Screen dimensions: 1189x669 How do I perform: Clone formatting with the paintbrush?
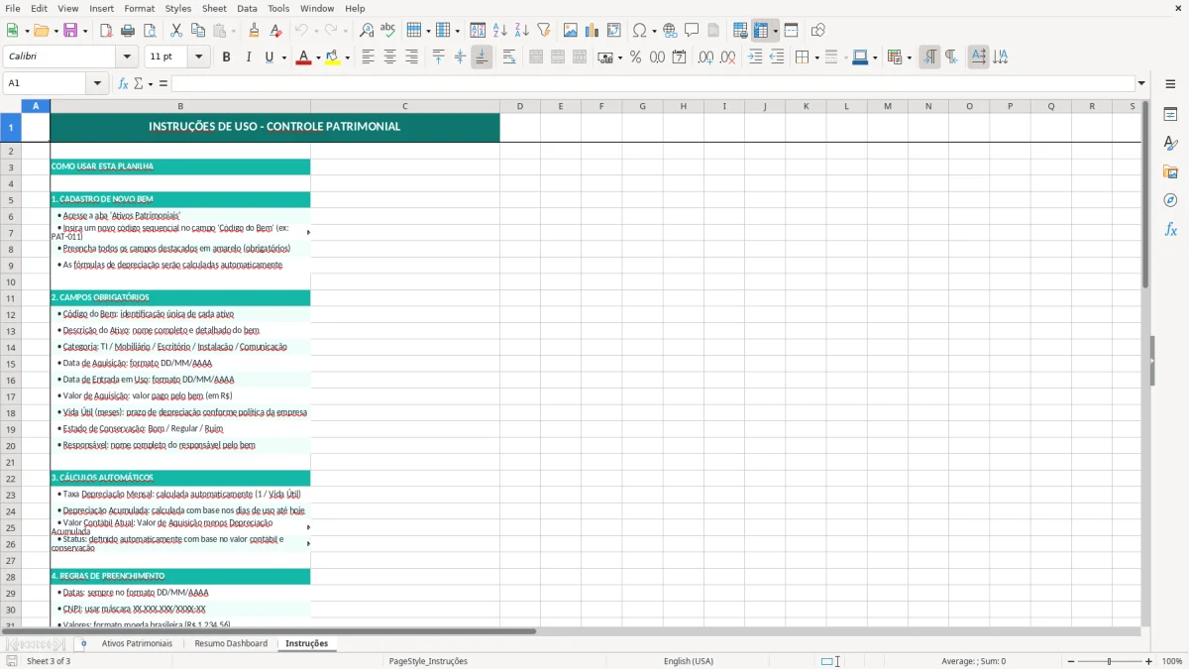click(x=254, y=31)
